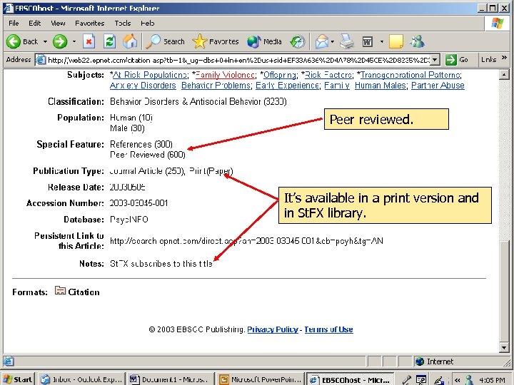Switch to the Document1 Microsoft Word taskbar button

(170, 379)
